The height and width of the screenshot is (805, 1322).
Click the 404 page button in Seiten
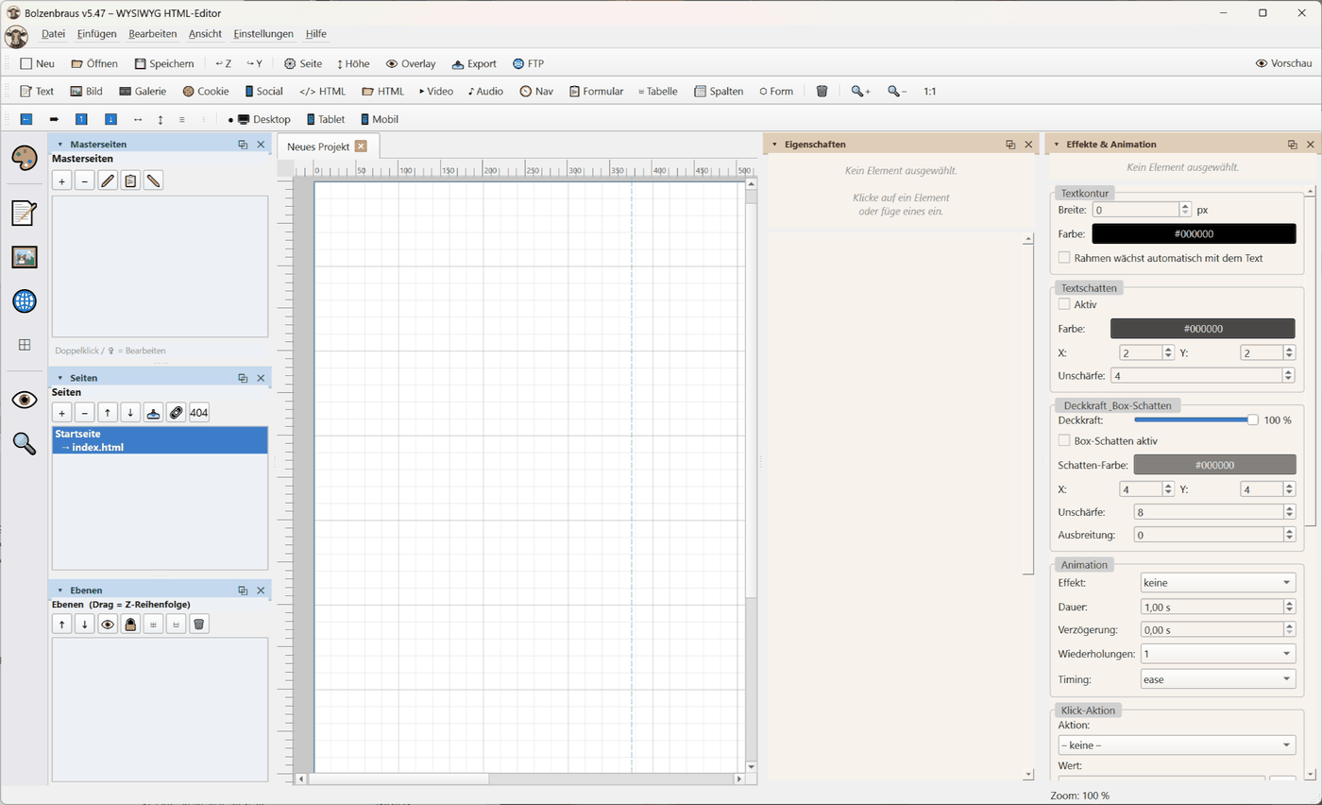point(198,413)
